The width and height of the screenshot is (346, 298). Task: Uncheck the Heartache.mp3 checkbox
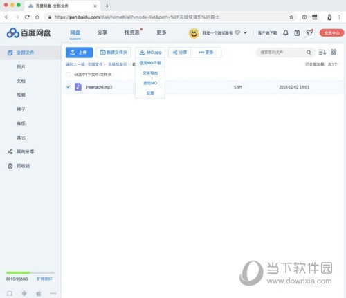(x=68, y=87)
